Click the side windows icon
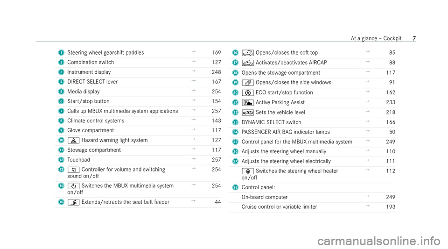448x249 pixels. (x=248, y=83)
